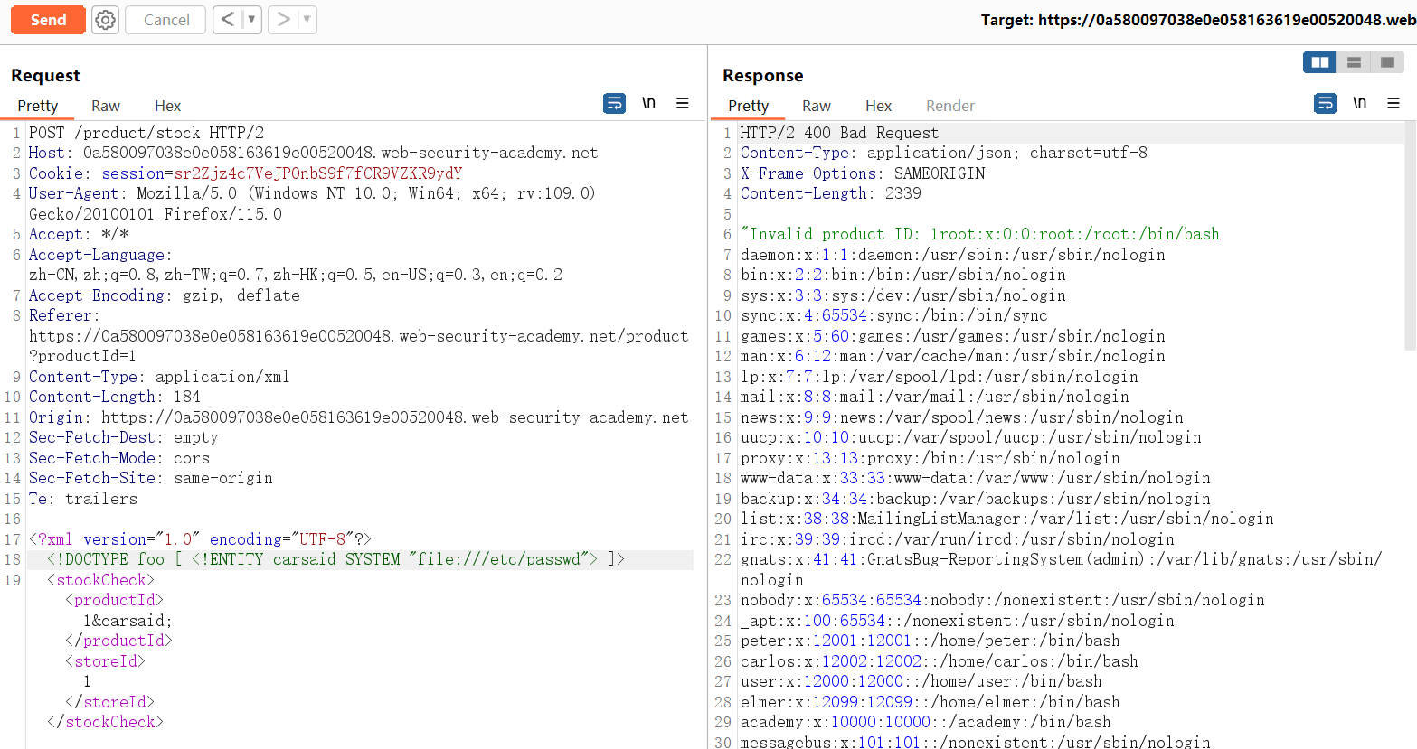Click the Referer header label
The image size is (1417, 749).
64,315
